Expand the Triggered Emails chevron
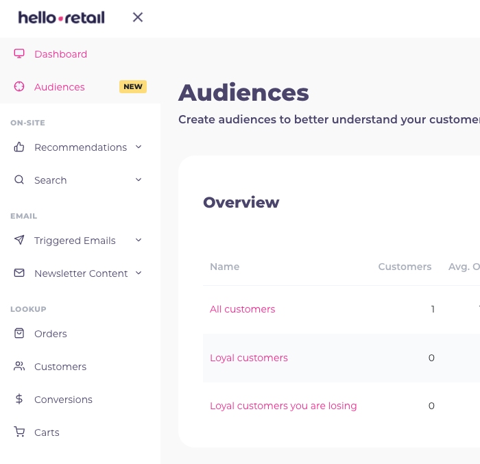Viewport: 480px width, 464px height. pos(139,240)
